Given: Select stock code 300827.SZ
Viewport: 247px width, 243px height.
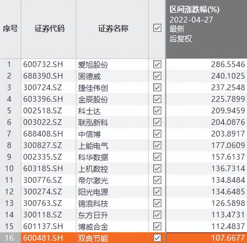Looking at the screenshot, I should click(x=42, y=145).
